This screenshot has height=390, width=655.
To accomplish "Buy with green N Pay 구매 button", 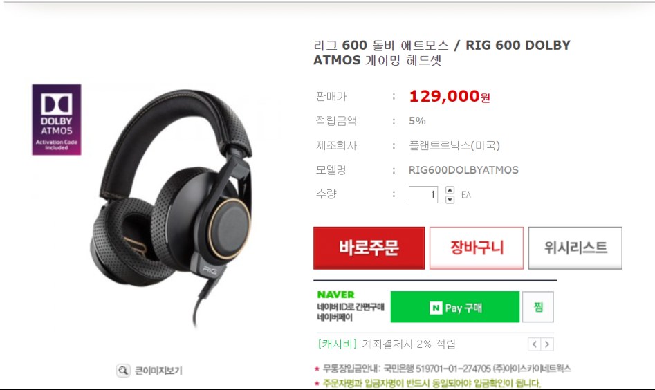I will point(455,307).
